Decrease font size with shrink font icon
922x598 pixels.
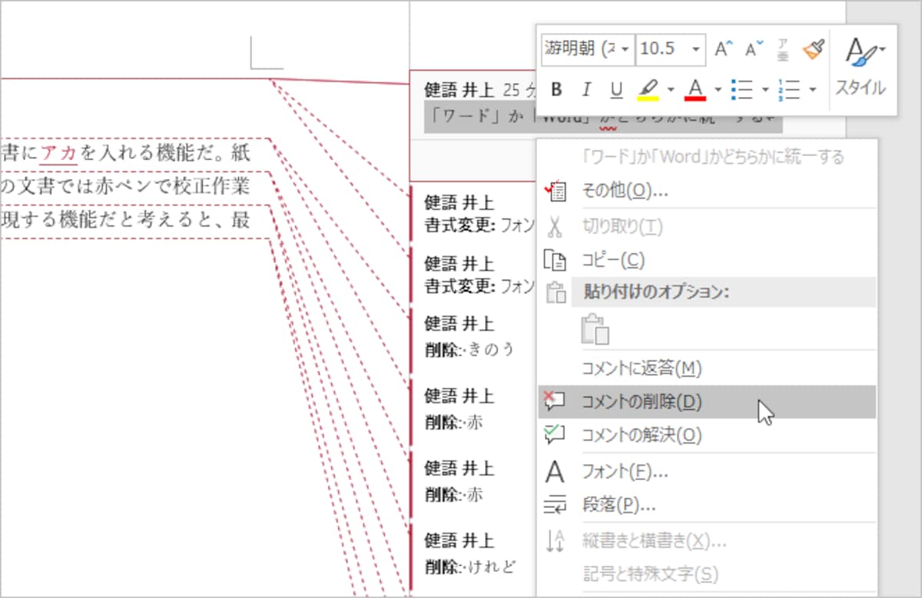pos(755,48)
